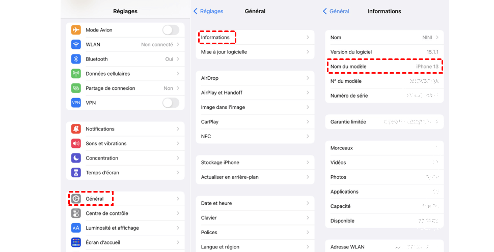This screenshot has width=494, height=252.
Task: Return to Général from Informations
Action: tap(336, 11)
